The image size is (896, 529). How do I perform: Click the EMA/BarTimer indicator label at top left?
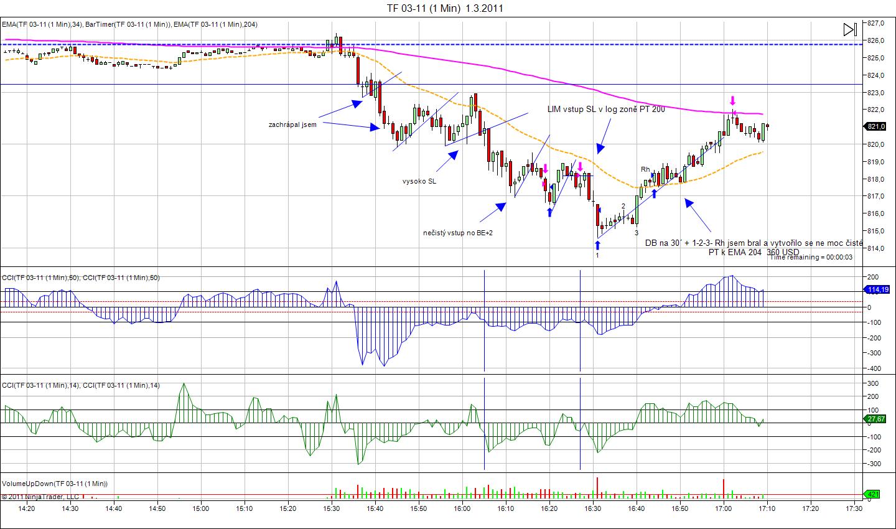[x=129, y=24]
